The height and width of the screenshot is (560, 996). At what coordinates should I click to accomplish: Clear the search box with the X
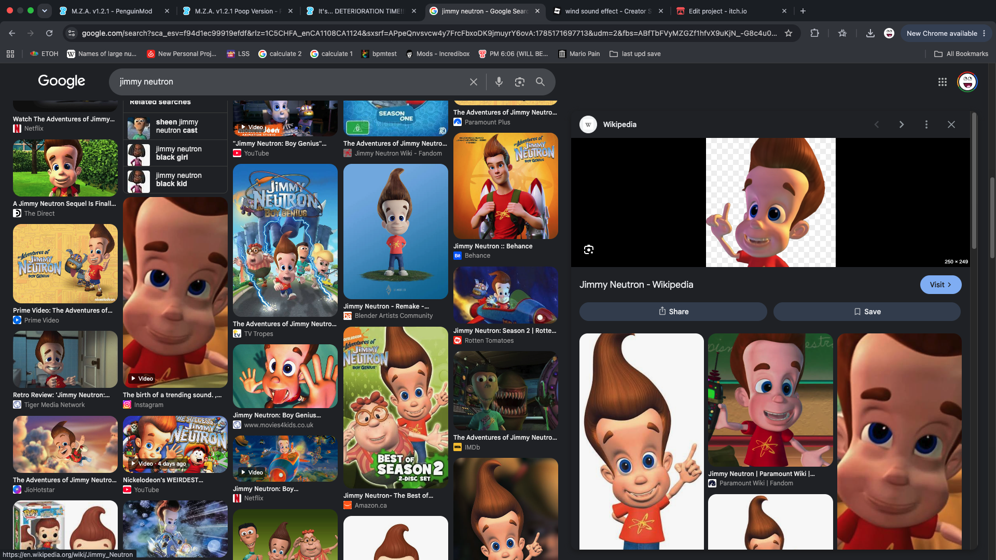(x=474, y=82)
